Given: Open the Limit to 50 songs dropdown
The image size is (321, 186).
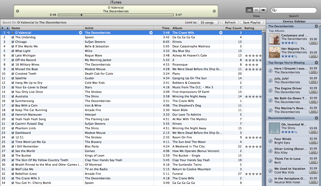Looking at the screenshot, I should tap(209, 22).
